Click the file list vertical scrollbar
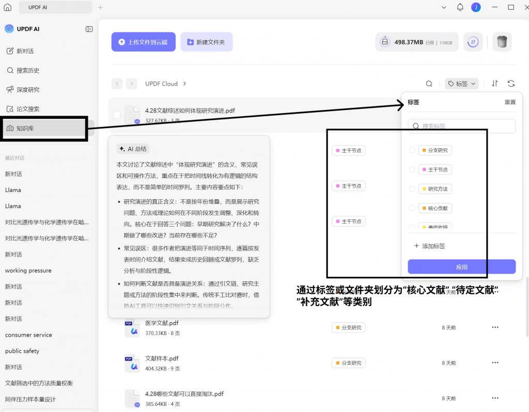Screen dimensions: 529x412 click(527, 307)
